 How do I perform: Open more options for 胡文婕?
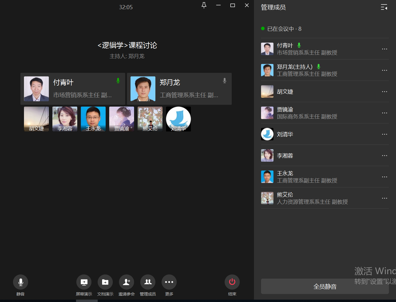coord(384,92)
